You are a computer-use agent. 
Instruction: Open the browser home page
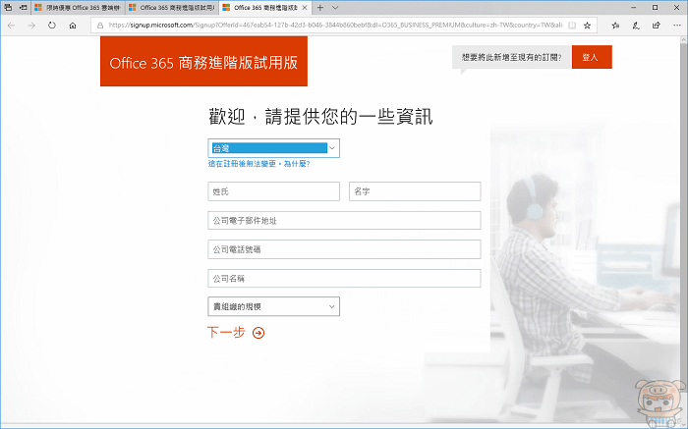click(x=73, y=26)
